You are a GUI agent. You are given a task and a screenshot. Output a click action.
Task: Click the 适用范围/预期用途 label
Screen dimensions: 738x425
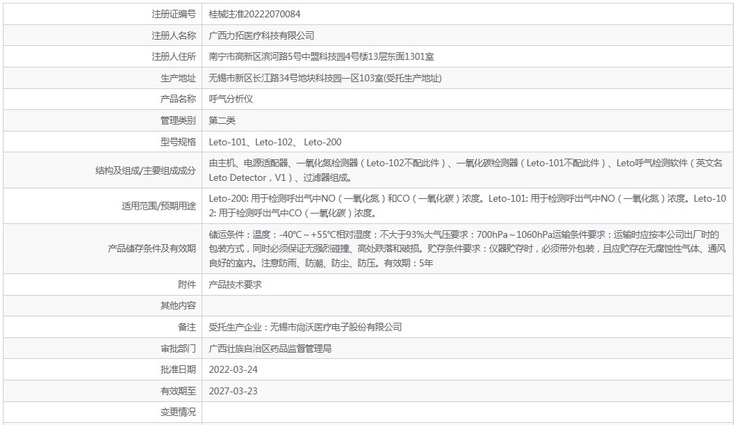(x=158, y=206)
